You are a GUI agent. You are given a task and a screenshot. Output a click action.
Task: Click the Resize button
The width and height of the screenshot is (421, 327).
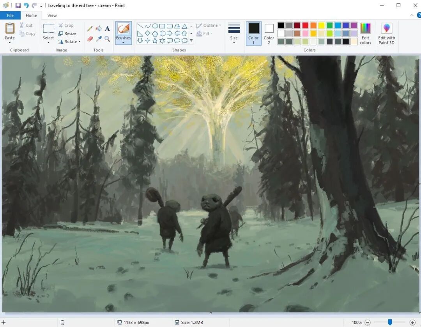(67, 33)
